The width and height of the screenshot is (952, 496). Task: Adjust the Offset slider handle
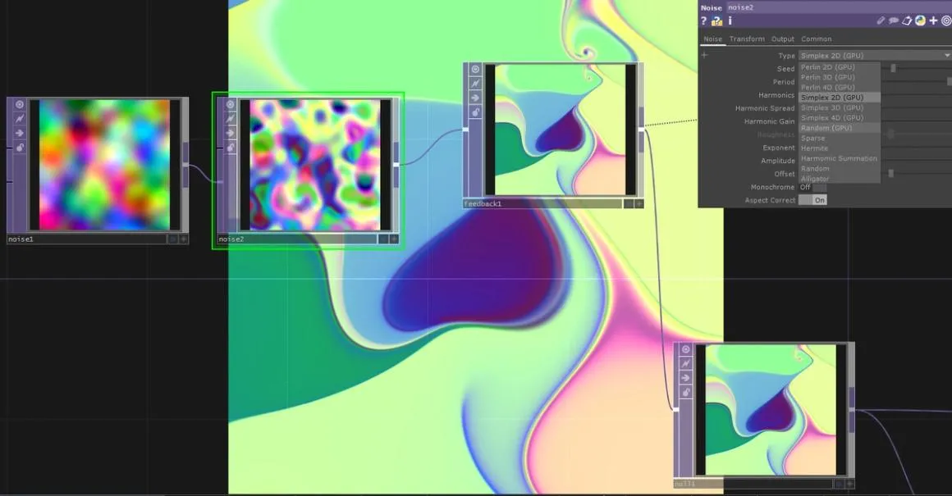click(x=890, y=174)
